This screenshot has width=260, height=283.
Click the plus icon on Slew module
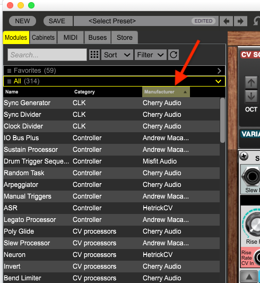click(x=244, y=156)
